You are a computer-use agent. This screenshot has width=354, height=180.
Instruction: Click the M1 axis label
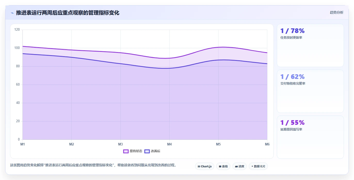pyautogui.click(x=23, y=144)
